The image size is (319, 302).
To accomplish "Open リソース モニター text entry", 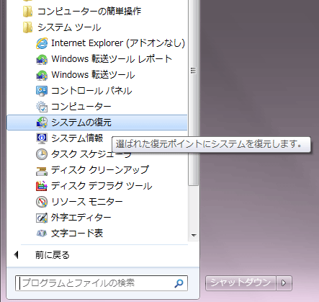I will [87, 202].
